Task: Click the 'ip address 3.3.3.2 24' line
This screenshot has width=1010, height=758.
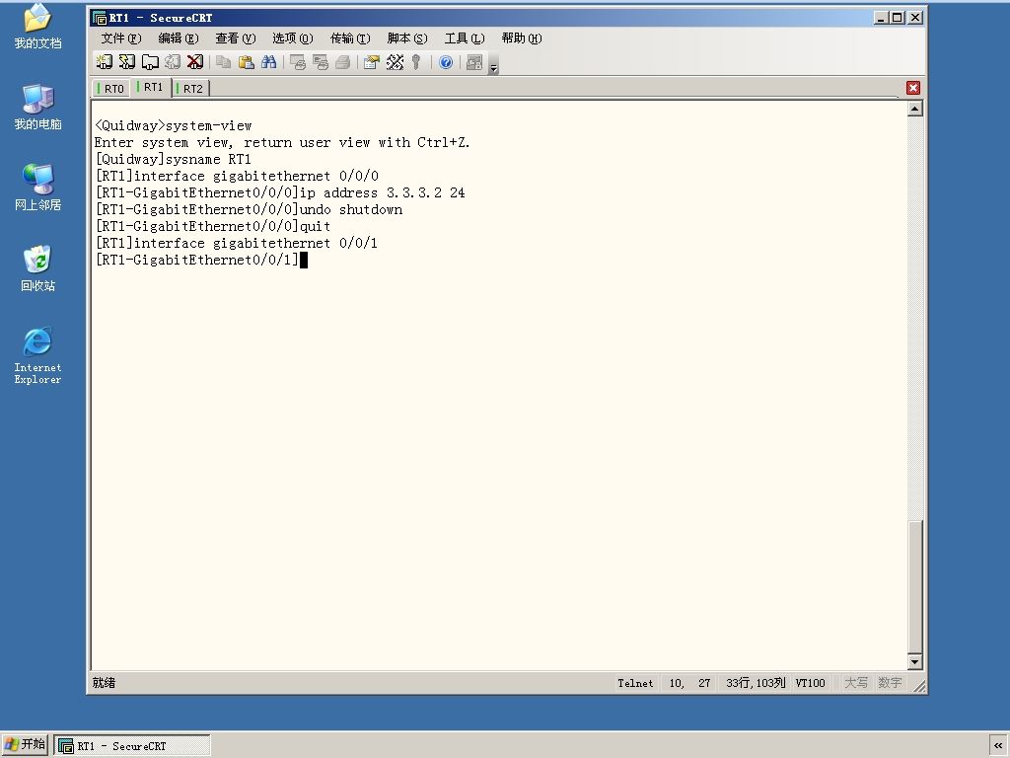Action: pos(280,192)
